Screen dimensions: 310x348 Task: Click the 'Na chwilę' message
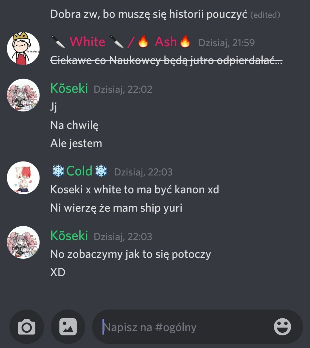(74, 125)
